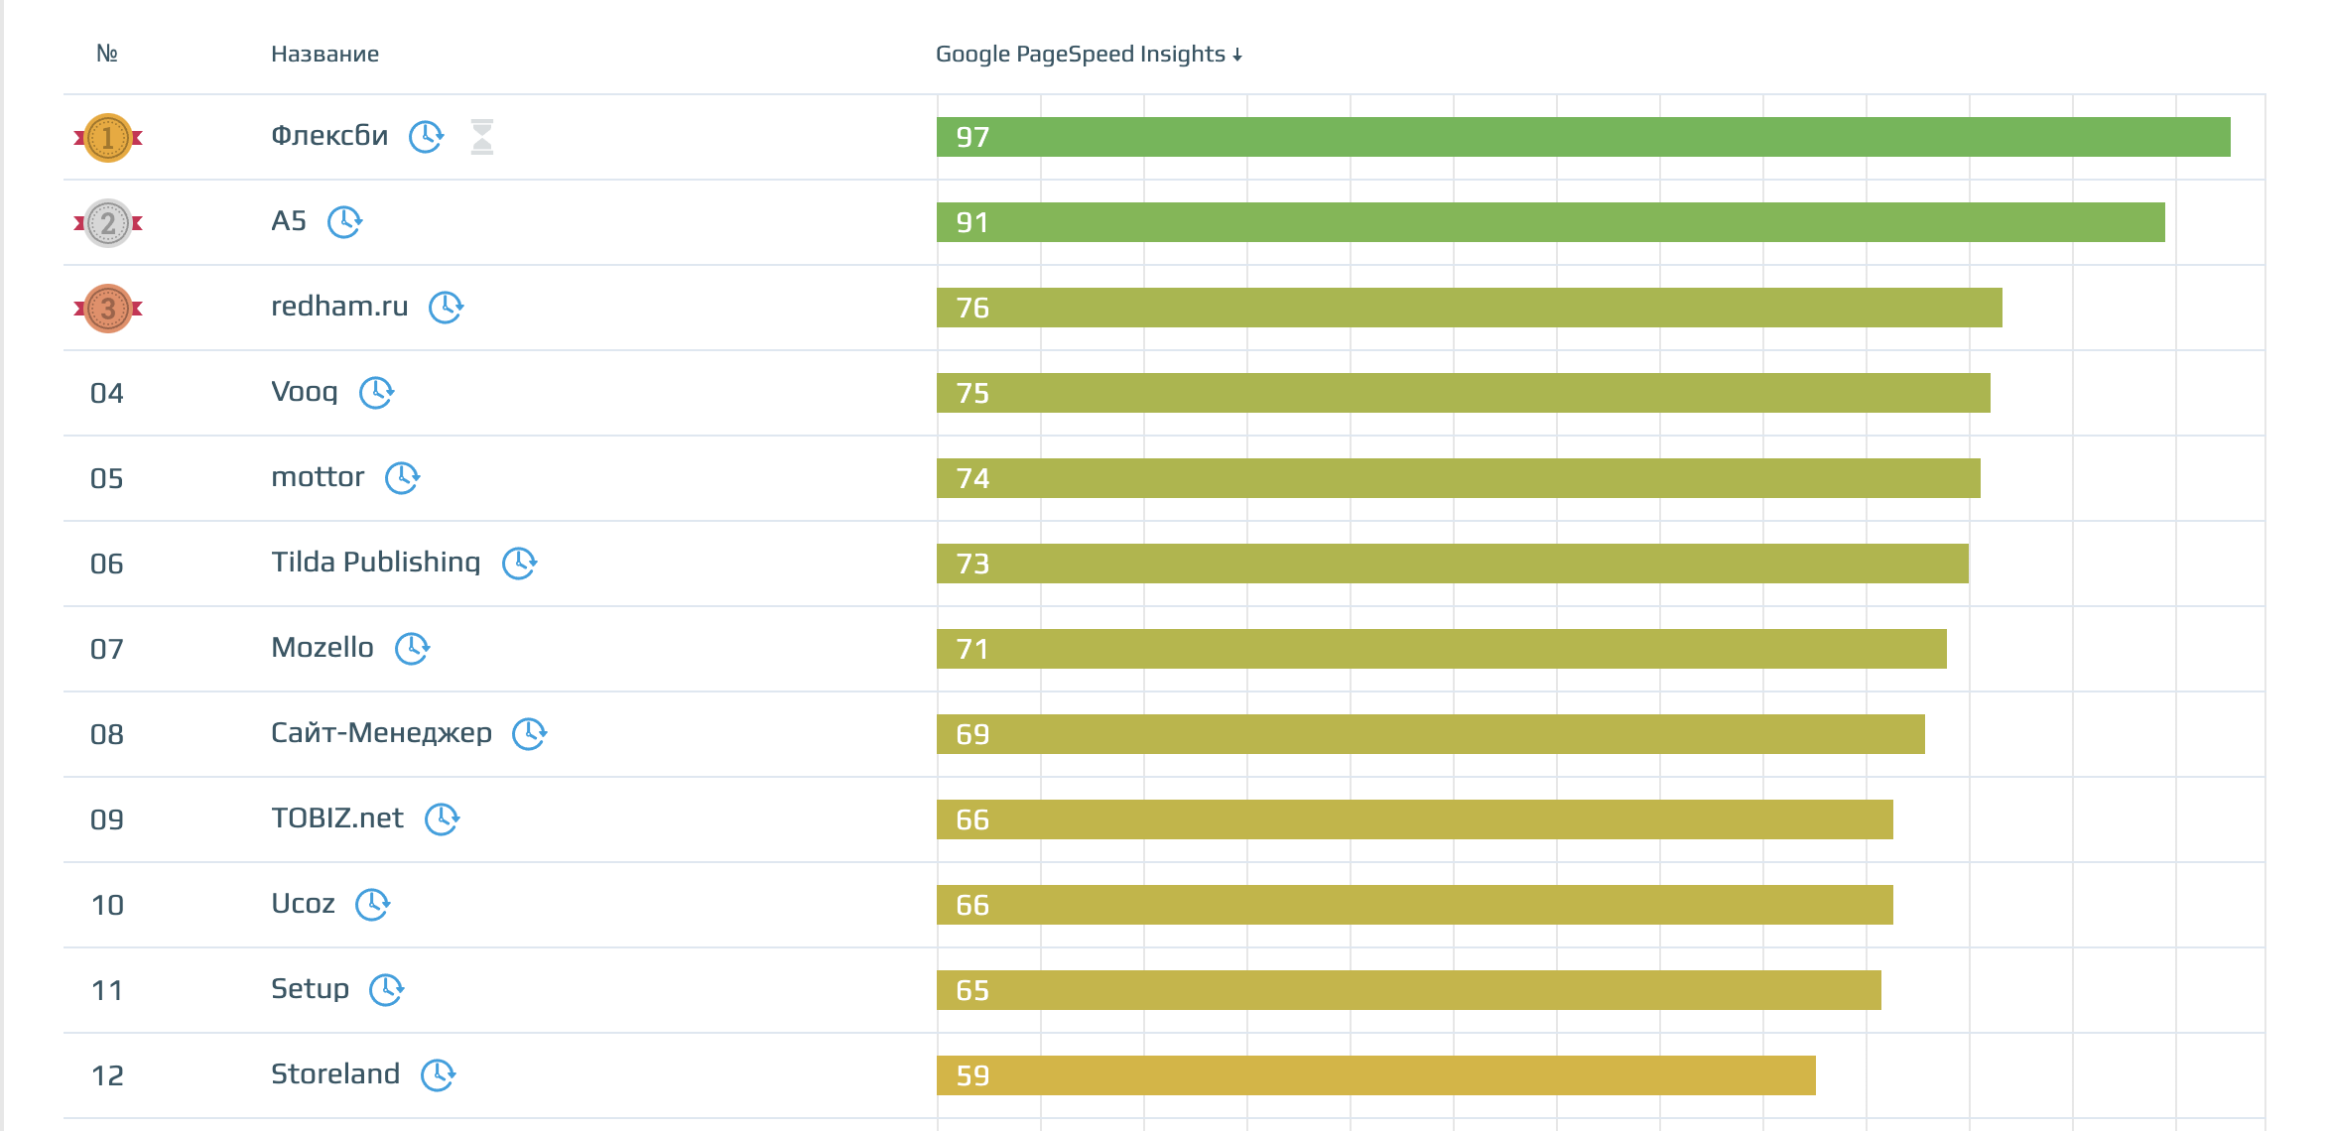Click the № column header

point(107,55)
